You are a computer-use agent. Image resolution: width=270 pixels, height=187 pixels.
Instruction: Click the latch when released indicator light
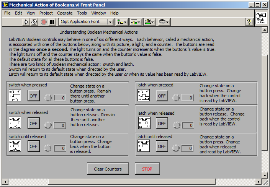click(177, 125)
